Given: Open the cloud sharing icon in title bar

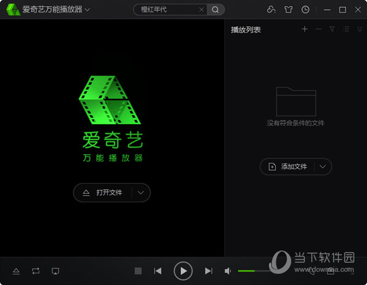Looking at the screenshot, I should (x=271, y=10).
